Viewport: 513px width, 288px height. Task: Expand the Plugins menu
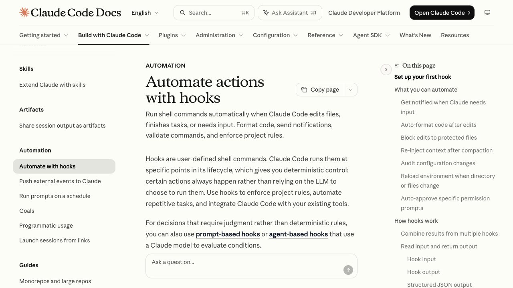click(x=172, y=35)
